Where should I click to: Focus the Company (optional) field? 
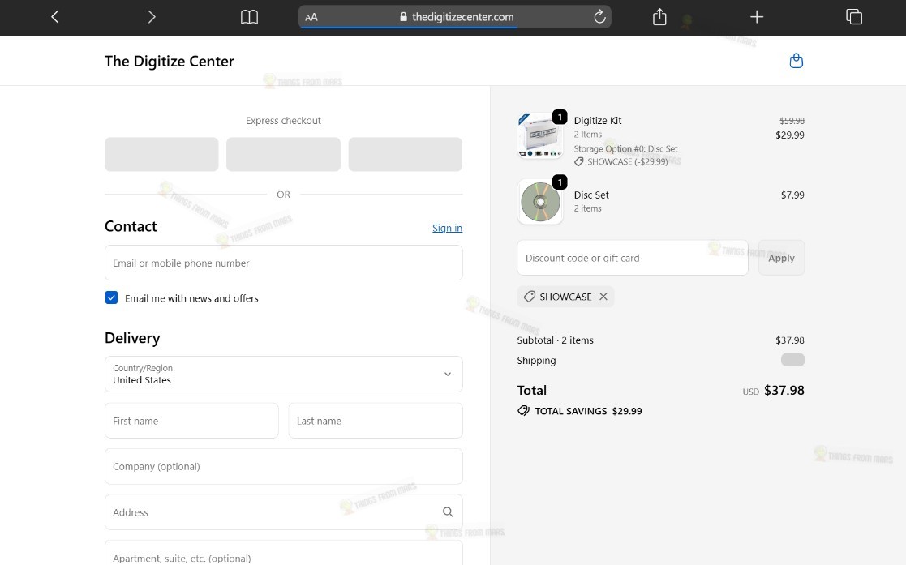click(283, 466)
